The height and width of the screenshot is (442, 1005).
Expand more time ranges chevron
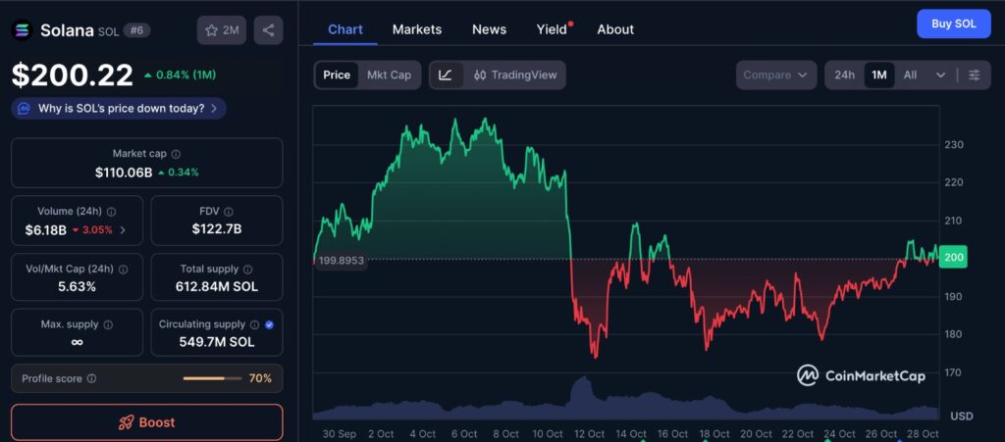click(x=940, y=74)
